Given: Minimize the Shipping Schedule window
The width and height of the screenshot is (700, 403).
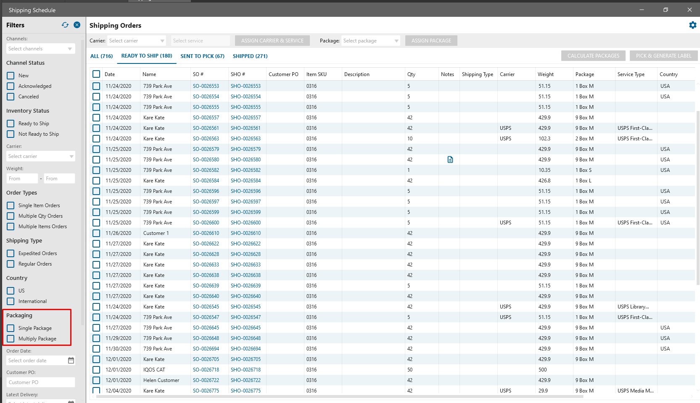Looking at the screenshot, I should (x=642, y=10).
